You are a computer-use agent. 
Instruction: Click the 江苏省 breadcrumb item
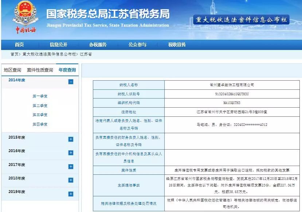click(86, 54)
